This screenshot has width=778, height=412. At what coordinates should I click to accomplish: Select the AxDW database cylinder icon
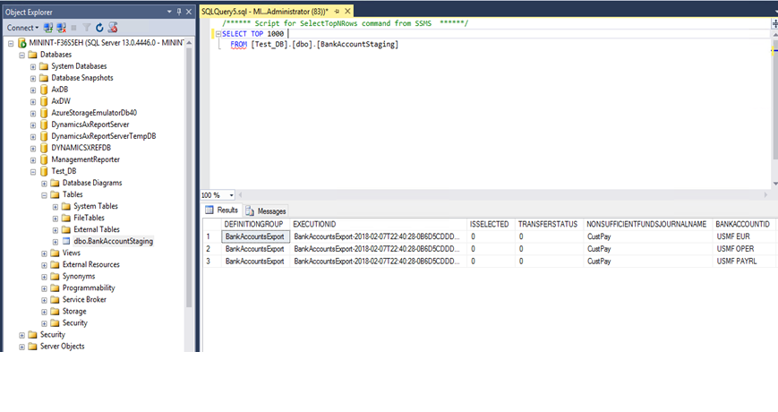click(x=44, y=101)
